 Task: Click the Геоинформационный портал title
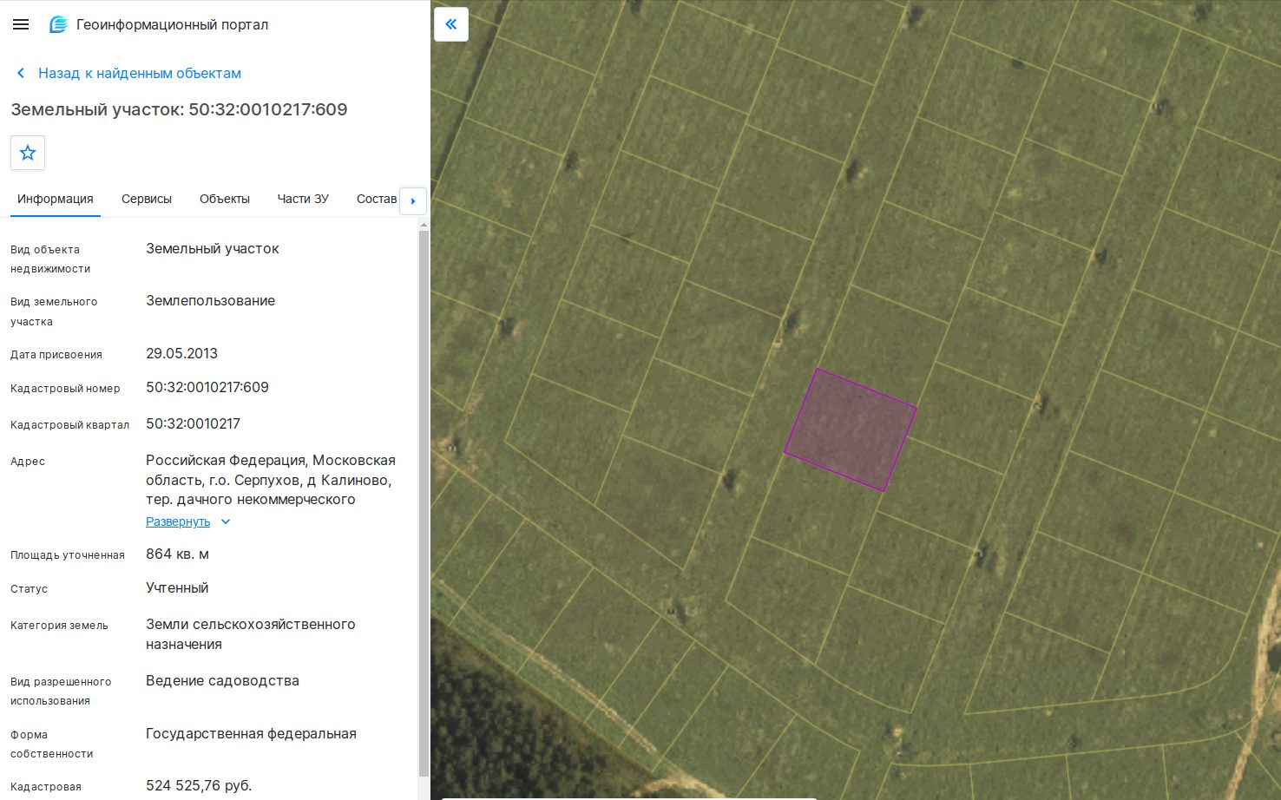tap(172, 24)
